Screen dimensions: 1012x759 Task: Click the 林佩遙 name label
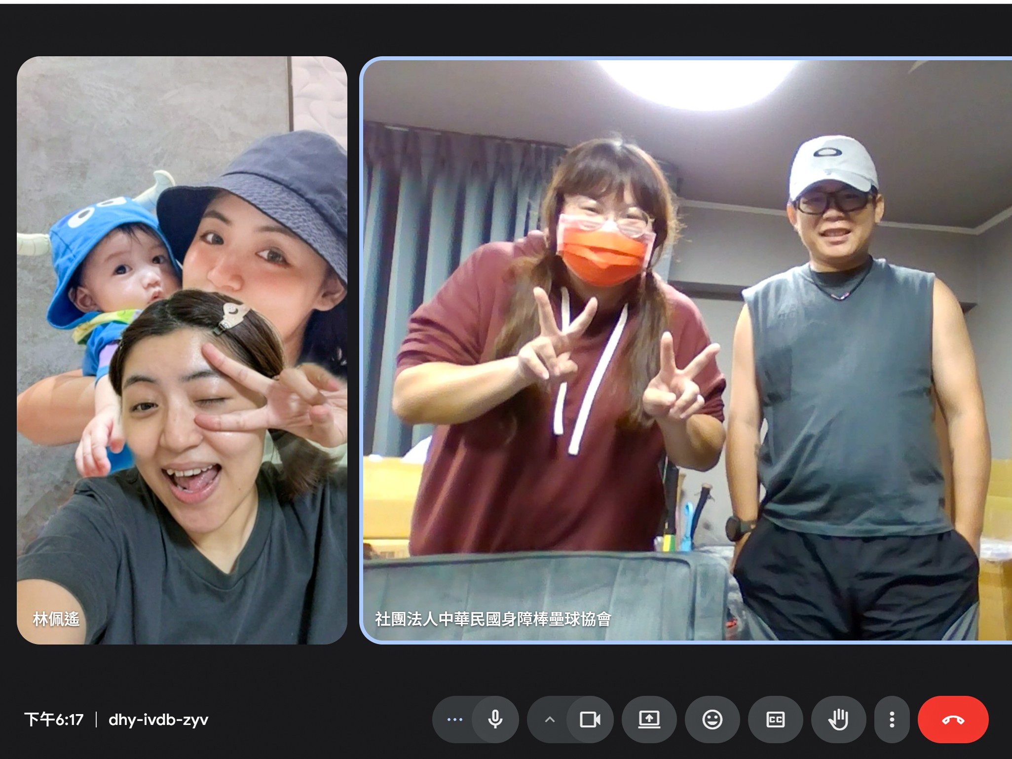pos(56,619)
